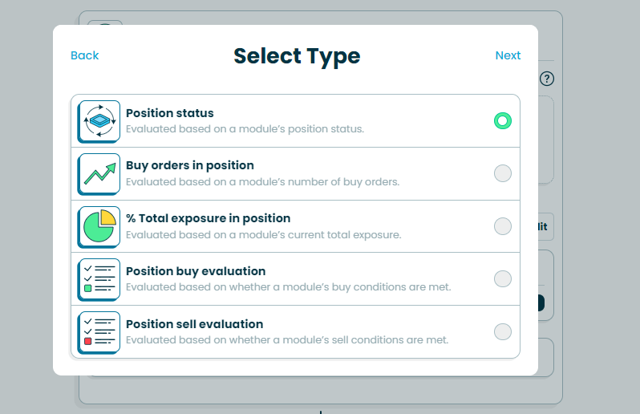The height and width of the screenshot is (414, 640).
Task: Click the "Position status" title text
Action: pyautogui.click(x=170, y=113)
